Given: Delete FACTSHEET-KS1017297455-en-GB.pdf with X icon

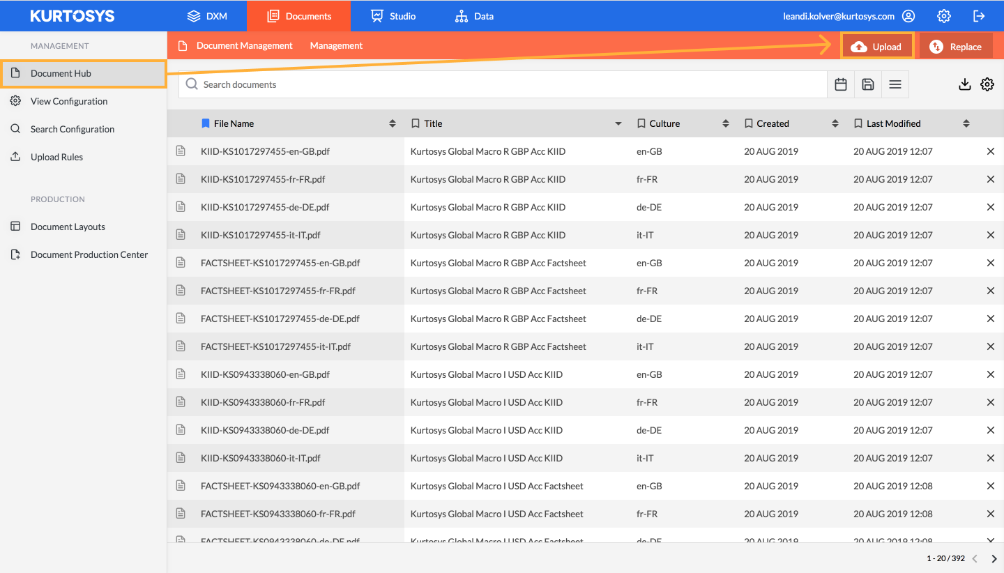Looking at the screenshot, I should [991, 263].
